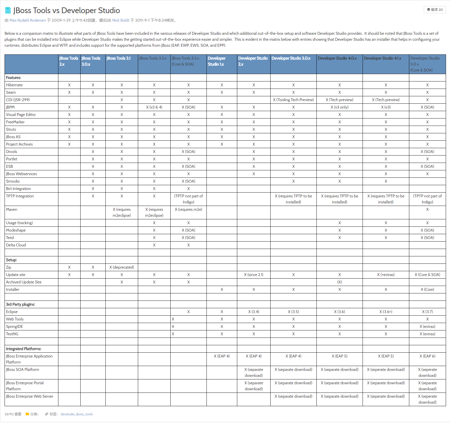
Task: Click the 'X (Tooling Tech Preview)' cell
Action: click(293, 100)
